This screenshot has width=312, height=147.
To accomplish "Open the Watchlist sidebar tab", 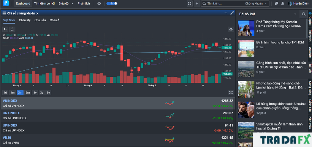I will point(310,52).
